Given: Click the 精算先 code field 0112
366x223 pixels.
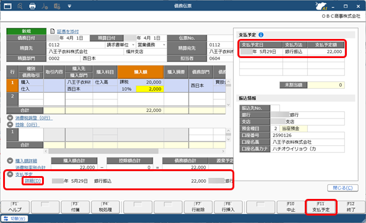Looking at the screenshot, I should (75, 45).
